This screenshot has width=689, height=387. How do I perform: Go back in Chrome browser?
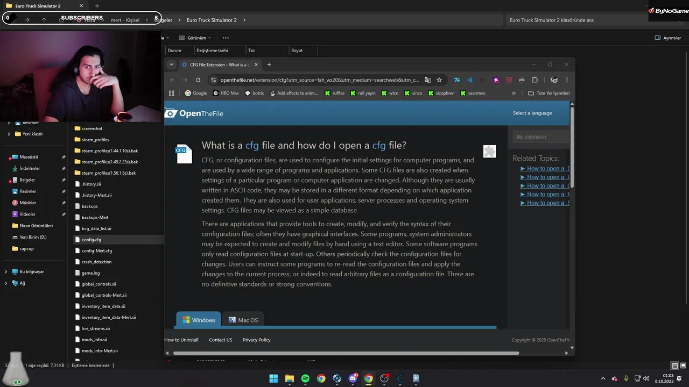pyautogui.click(x=172, y=80)
